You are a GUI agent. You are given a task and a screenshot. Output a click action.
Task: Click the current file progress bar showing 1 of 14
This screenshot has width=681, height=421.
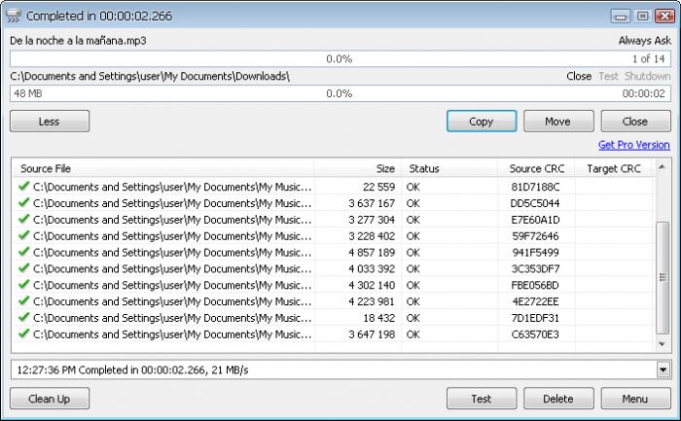tap(340, 58)
